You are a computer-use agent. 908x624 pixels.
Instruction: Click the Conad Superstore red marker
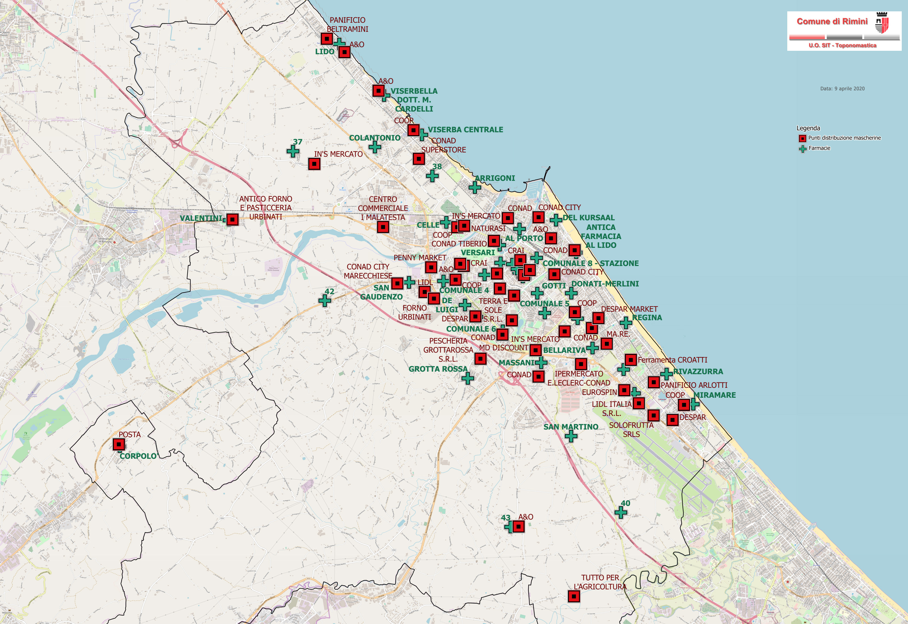click(418, 159)
